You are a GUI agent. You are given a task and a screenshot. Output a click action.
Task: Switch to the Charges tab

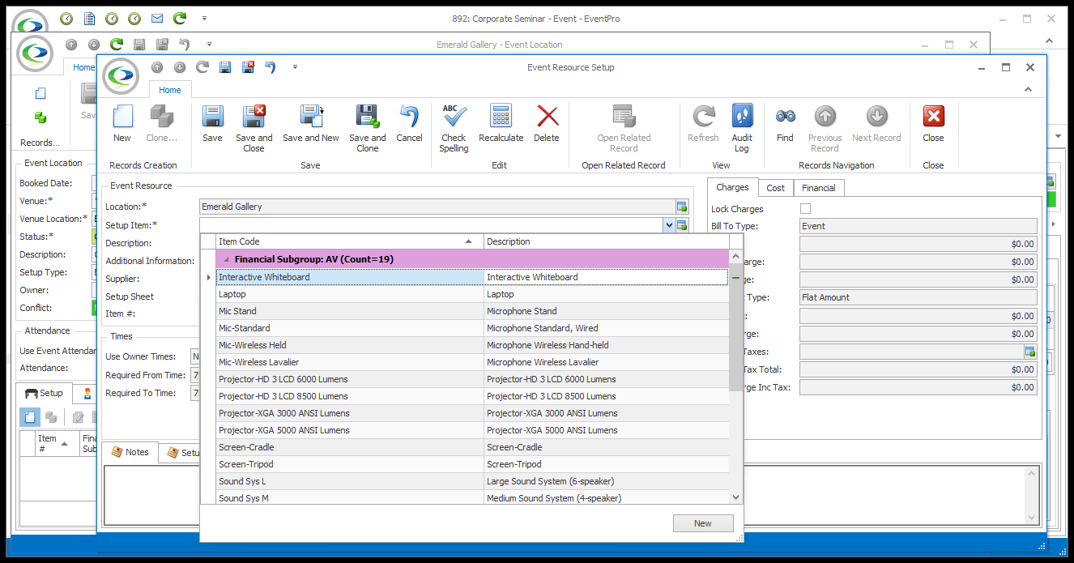(732, 187)
